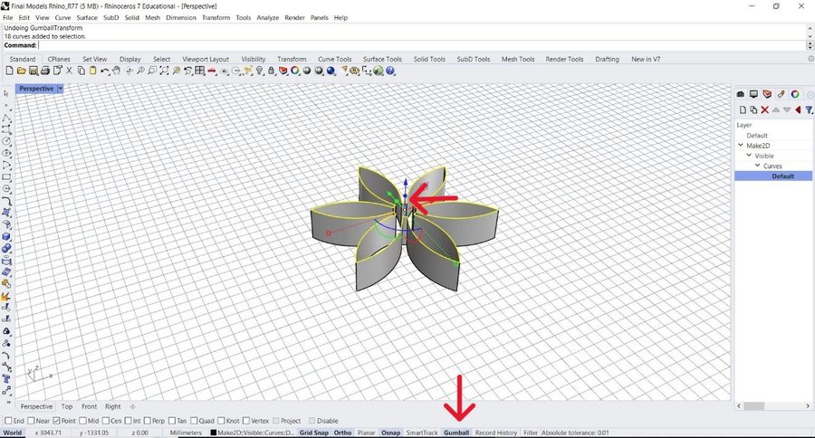Click the red X delete layer icon
Viewport: 815px width, 438px height.
point(764,109)
